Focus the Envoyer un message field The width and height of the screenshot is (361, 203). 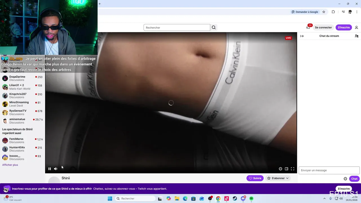point(329,170)
